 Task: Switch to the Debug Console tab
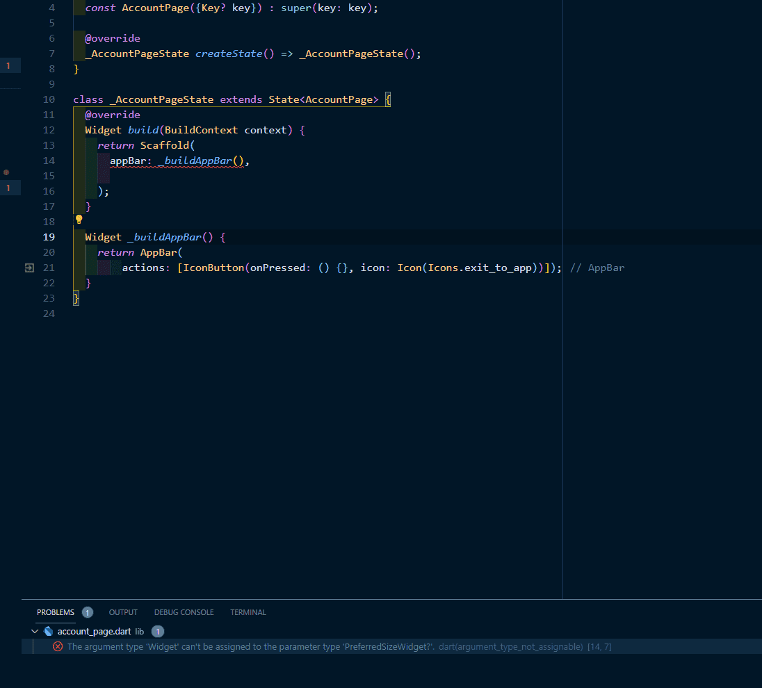coord(184,612)
